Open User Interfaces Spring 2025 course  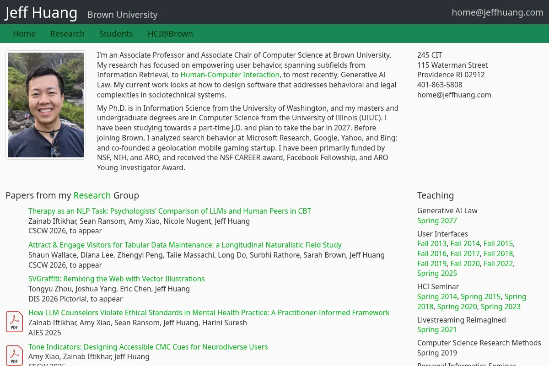pos(437,273)
